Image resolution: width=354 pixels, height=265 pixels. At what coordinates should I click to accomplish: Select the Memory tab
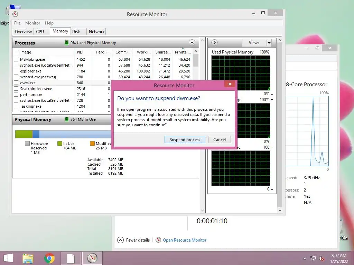click(60, 31)
